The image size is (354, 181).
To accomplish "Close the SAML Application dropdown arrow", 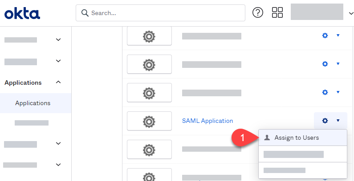I will [x=338, y=121].
